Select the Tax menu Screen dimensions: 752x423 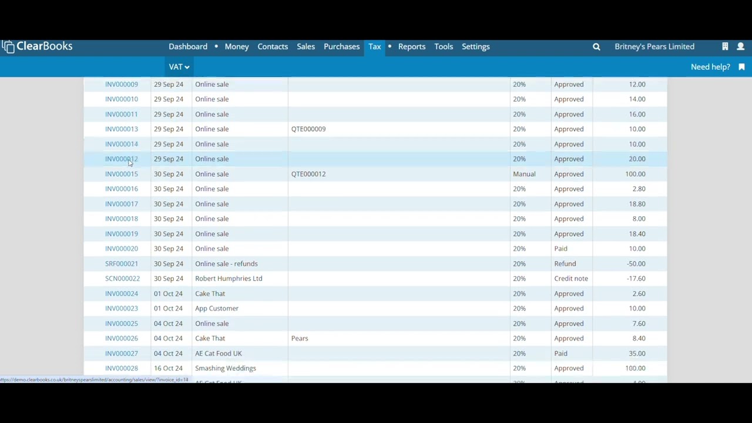tap(375, 46)
